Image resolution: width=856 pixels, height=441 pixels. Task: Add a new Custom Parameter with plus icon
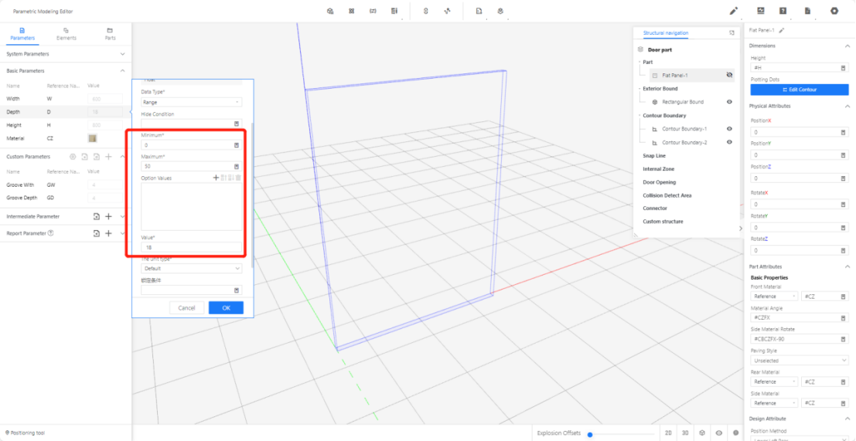pyautogui.click(x=109, y=157)
